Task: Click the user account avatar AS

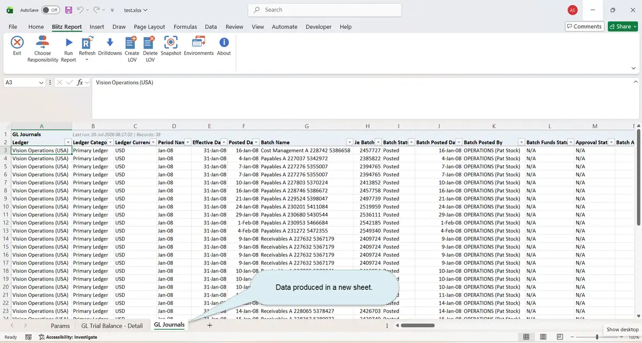Action: [572, 10]
